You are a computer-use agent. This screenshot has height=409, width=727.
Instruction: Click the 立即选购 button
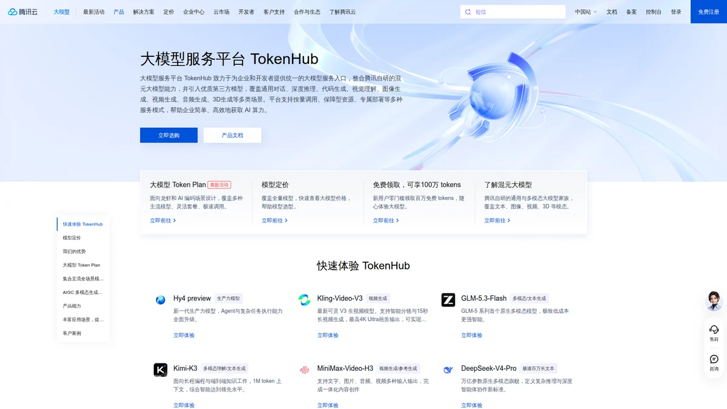coord(169,135)
